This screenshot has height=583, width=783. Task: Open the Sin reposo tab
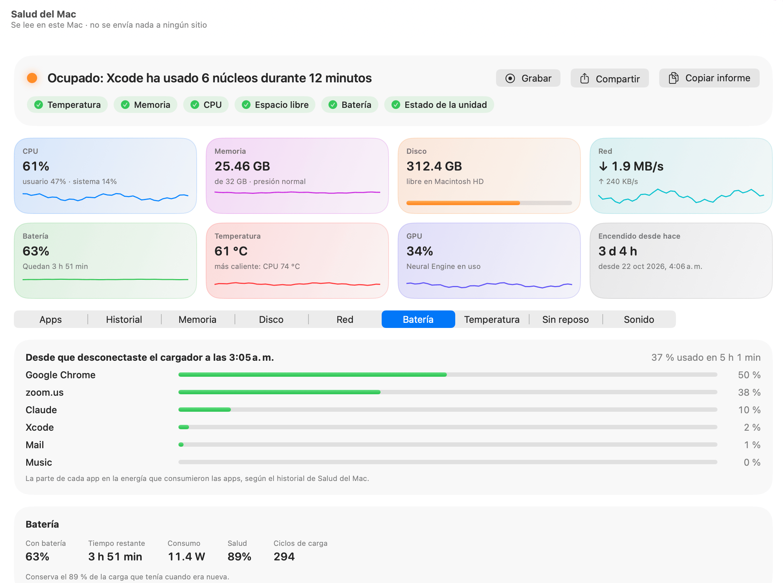tap(566, 320)
